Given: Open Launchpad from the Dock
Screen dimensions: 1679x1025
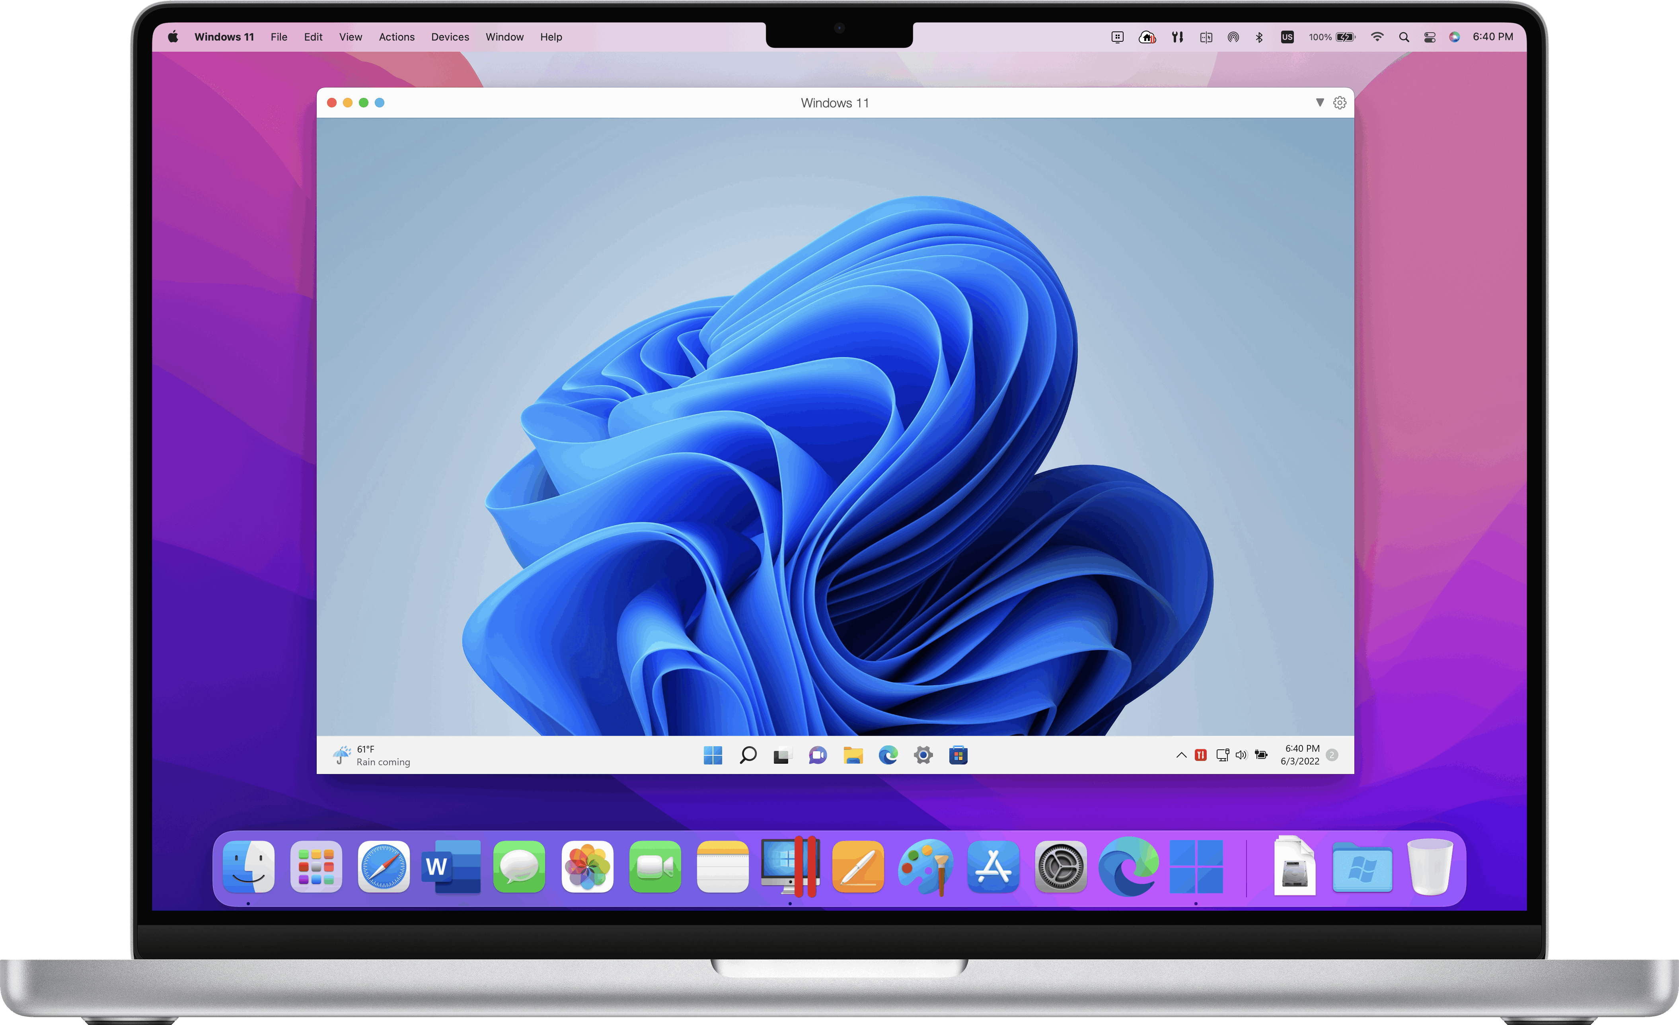Looking at the screenshot, I should click(316, 866).
